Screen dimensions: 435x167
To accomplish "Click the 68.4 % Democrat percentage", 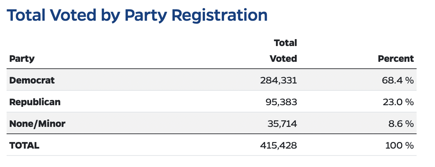I will pyautogui.click(x=398, y=80).
